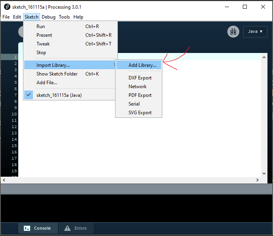273x236 pixels.
Task: Open the Help menu
Action: tap(78, 17)
